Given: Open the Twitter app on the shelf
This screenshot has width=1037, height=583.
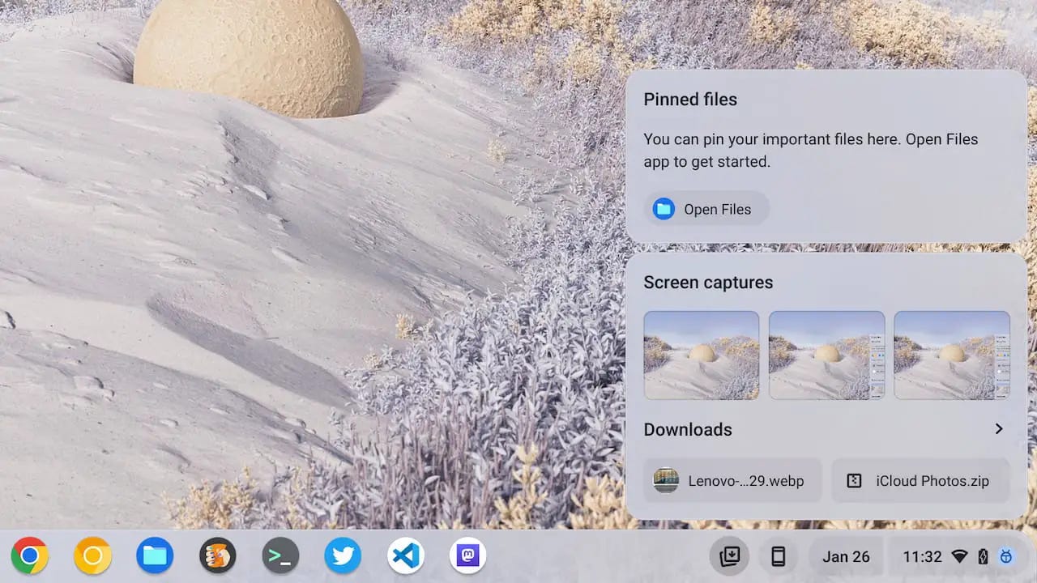Looking at the screenshot, I should (343, 556).
